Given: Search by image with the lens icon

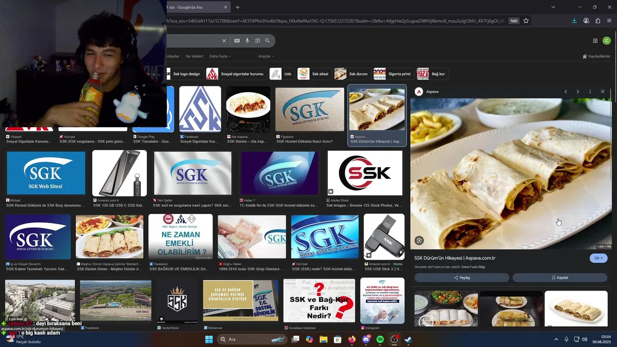Looking at the screenshot, I should click(257, 41).
